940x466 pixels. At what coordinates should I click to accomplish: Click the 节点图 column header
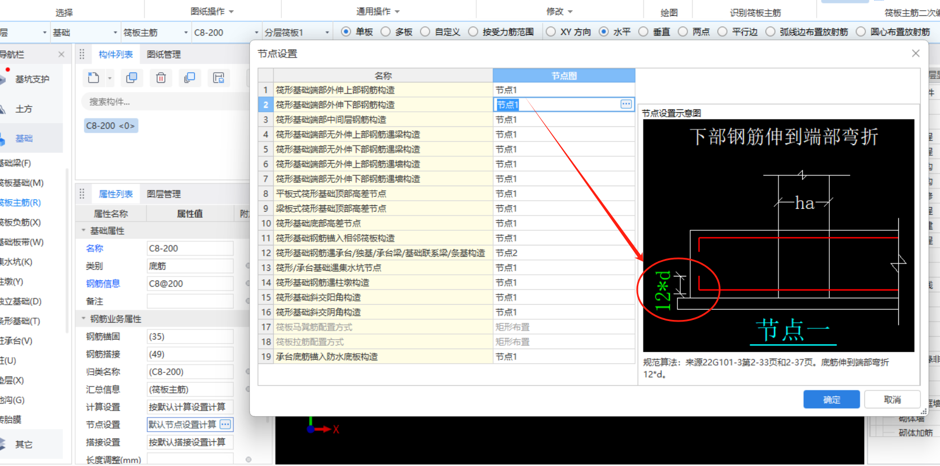coord(564,76)
